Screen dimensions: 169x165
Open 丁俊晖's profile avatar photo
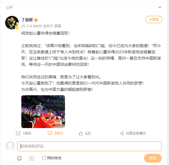tap(12, 23)
